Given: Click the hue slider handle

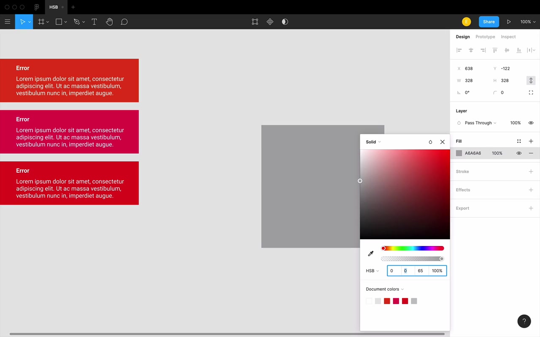Looking at the screenshot, I should pyautogui.click(x=383, y=248).
